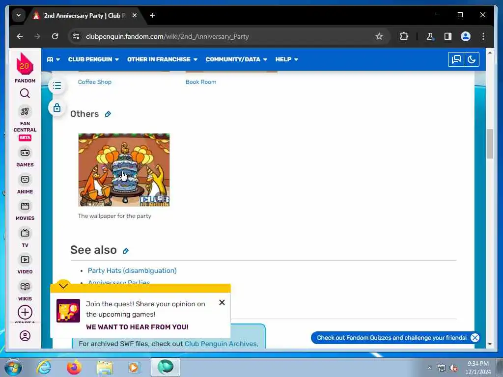Open the user profile icon in the sidebar
The width and height of the screenshot is (503, 377).
tap(25, 336)
